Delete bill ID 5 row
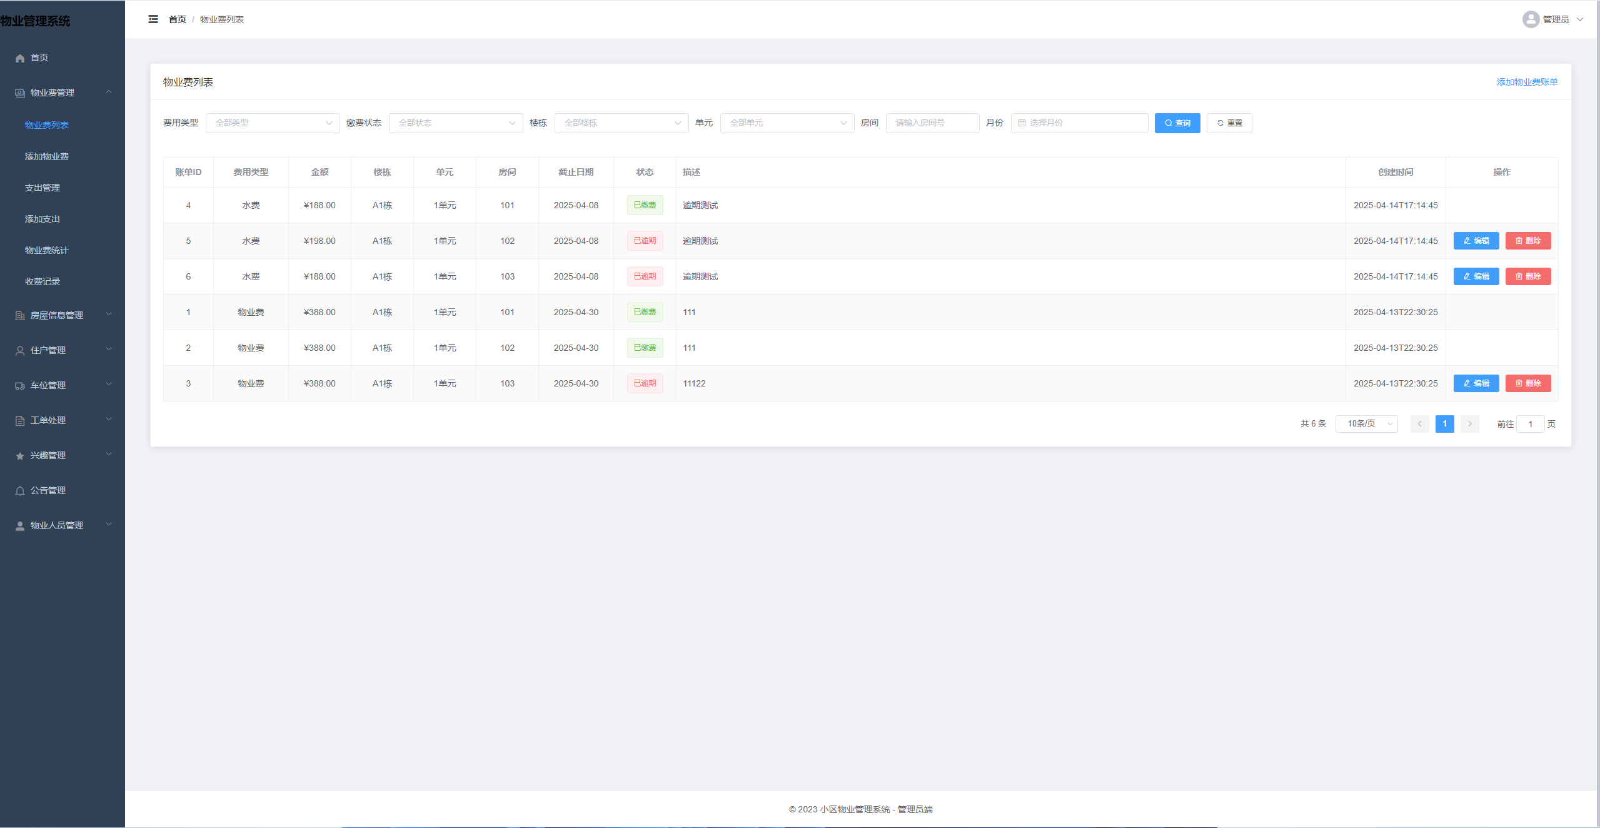Viewport: 1600px width, 828px height. coord(1527,241)
